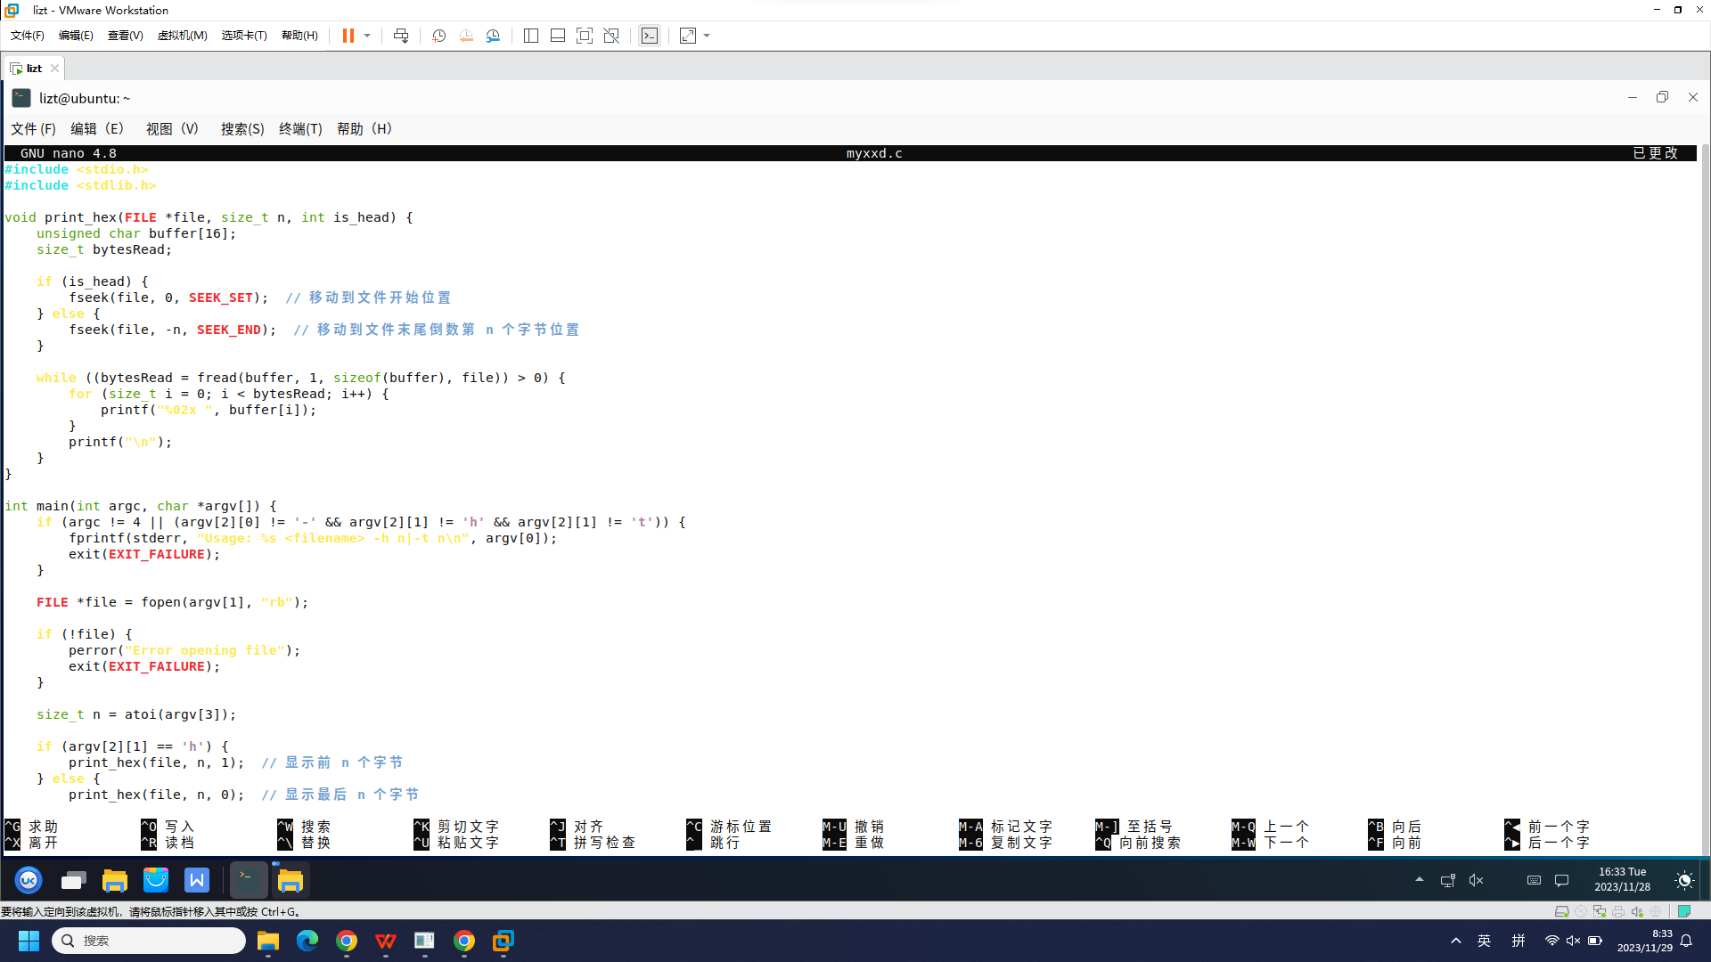Screen dimensions: 1711x962
Task: Click the terminal vertical scrollbar
Action: [x=1704, y=499]
